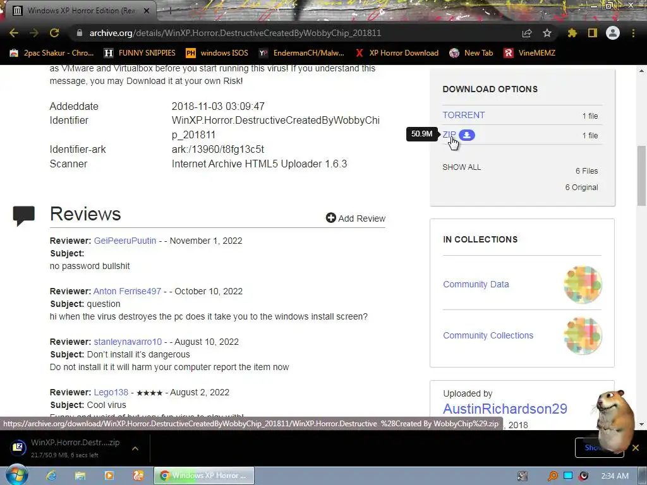This screenshot has width=647, height=485.
Task: Launch Internet Explorer from taskbar
Action: pyautogui.click(x=51, y=476)
